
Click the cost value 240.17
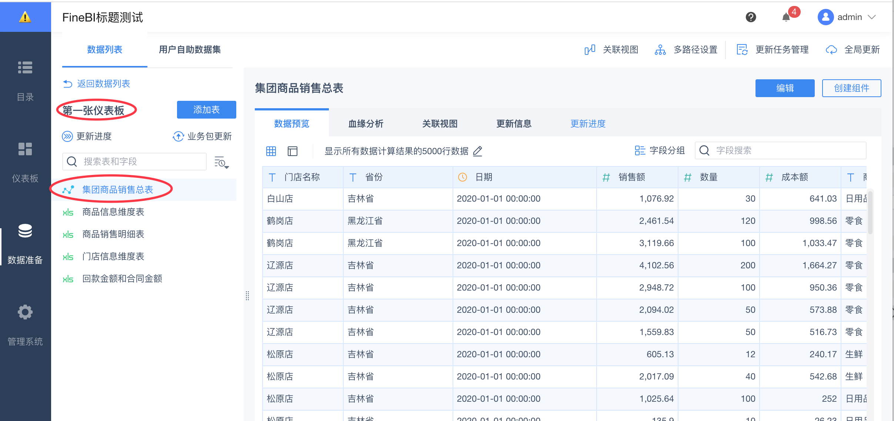coord(823,354)
